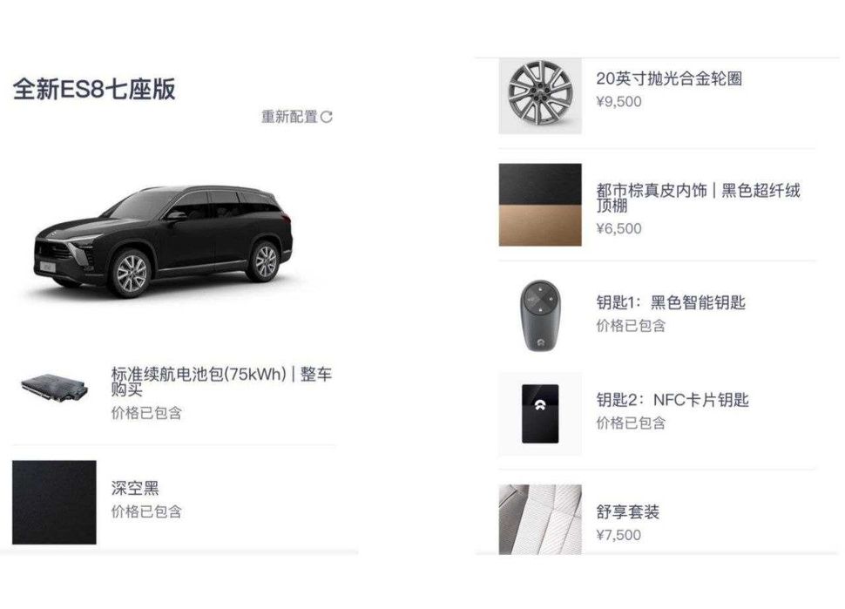This screenshot has width=845, height=609.
Task: Click the 20-inch alloy wheel image
Action: [540, 96]
